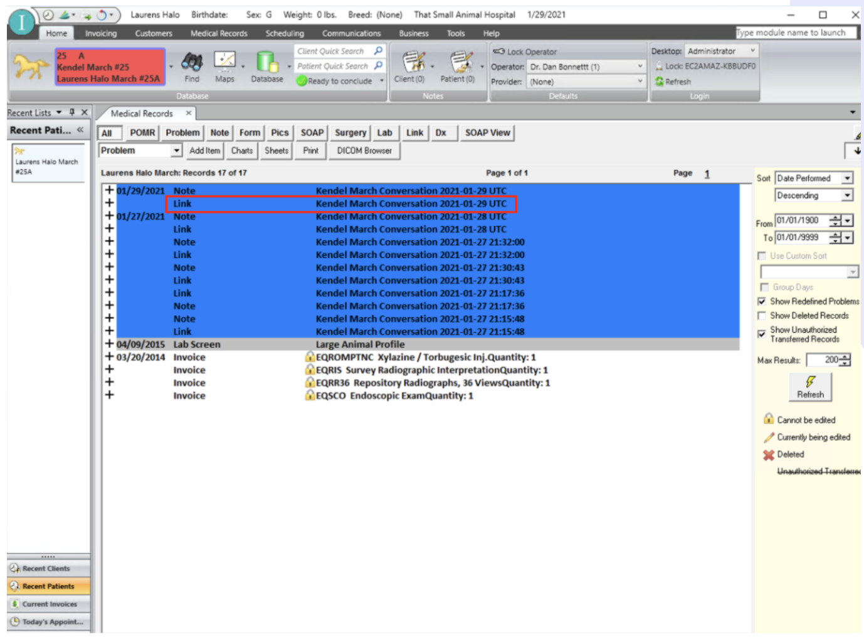Select the Find binoculars tool
Screen dimensions: 864x639
pos(192,63)
